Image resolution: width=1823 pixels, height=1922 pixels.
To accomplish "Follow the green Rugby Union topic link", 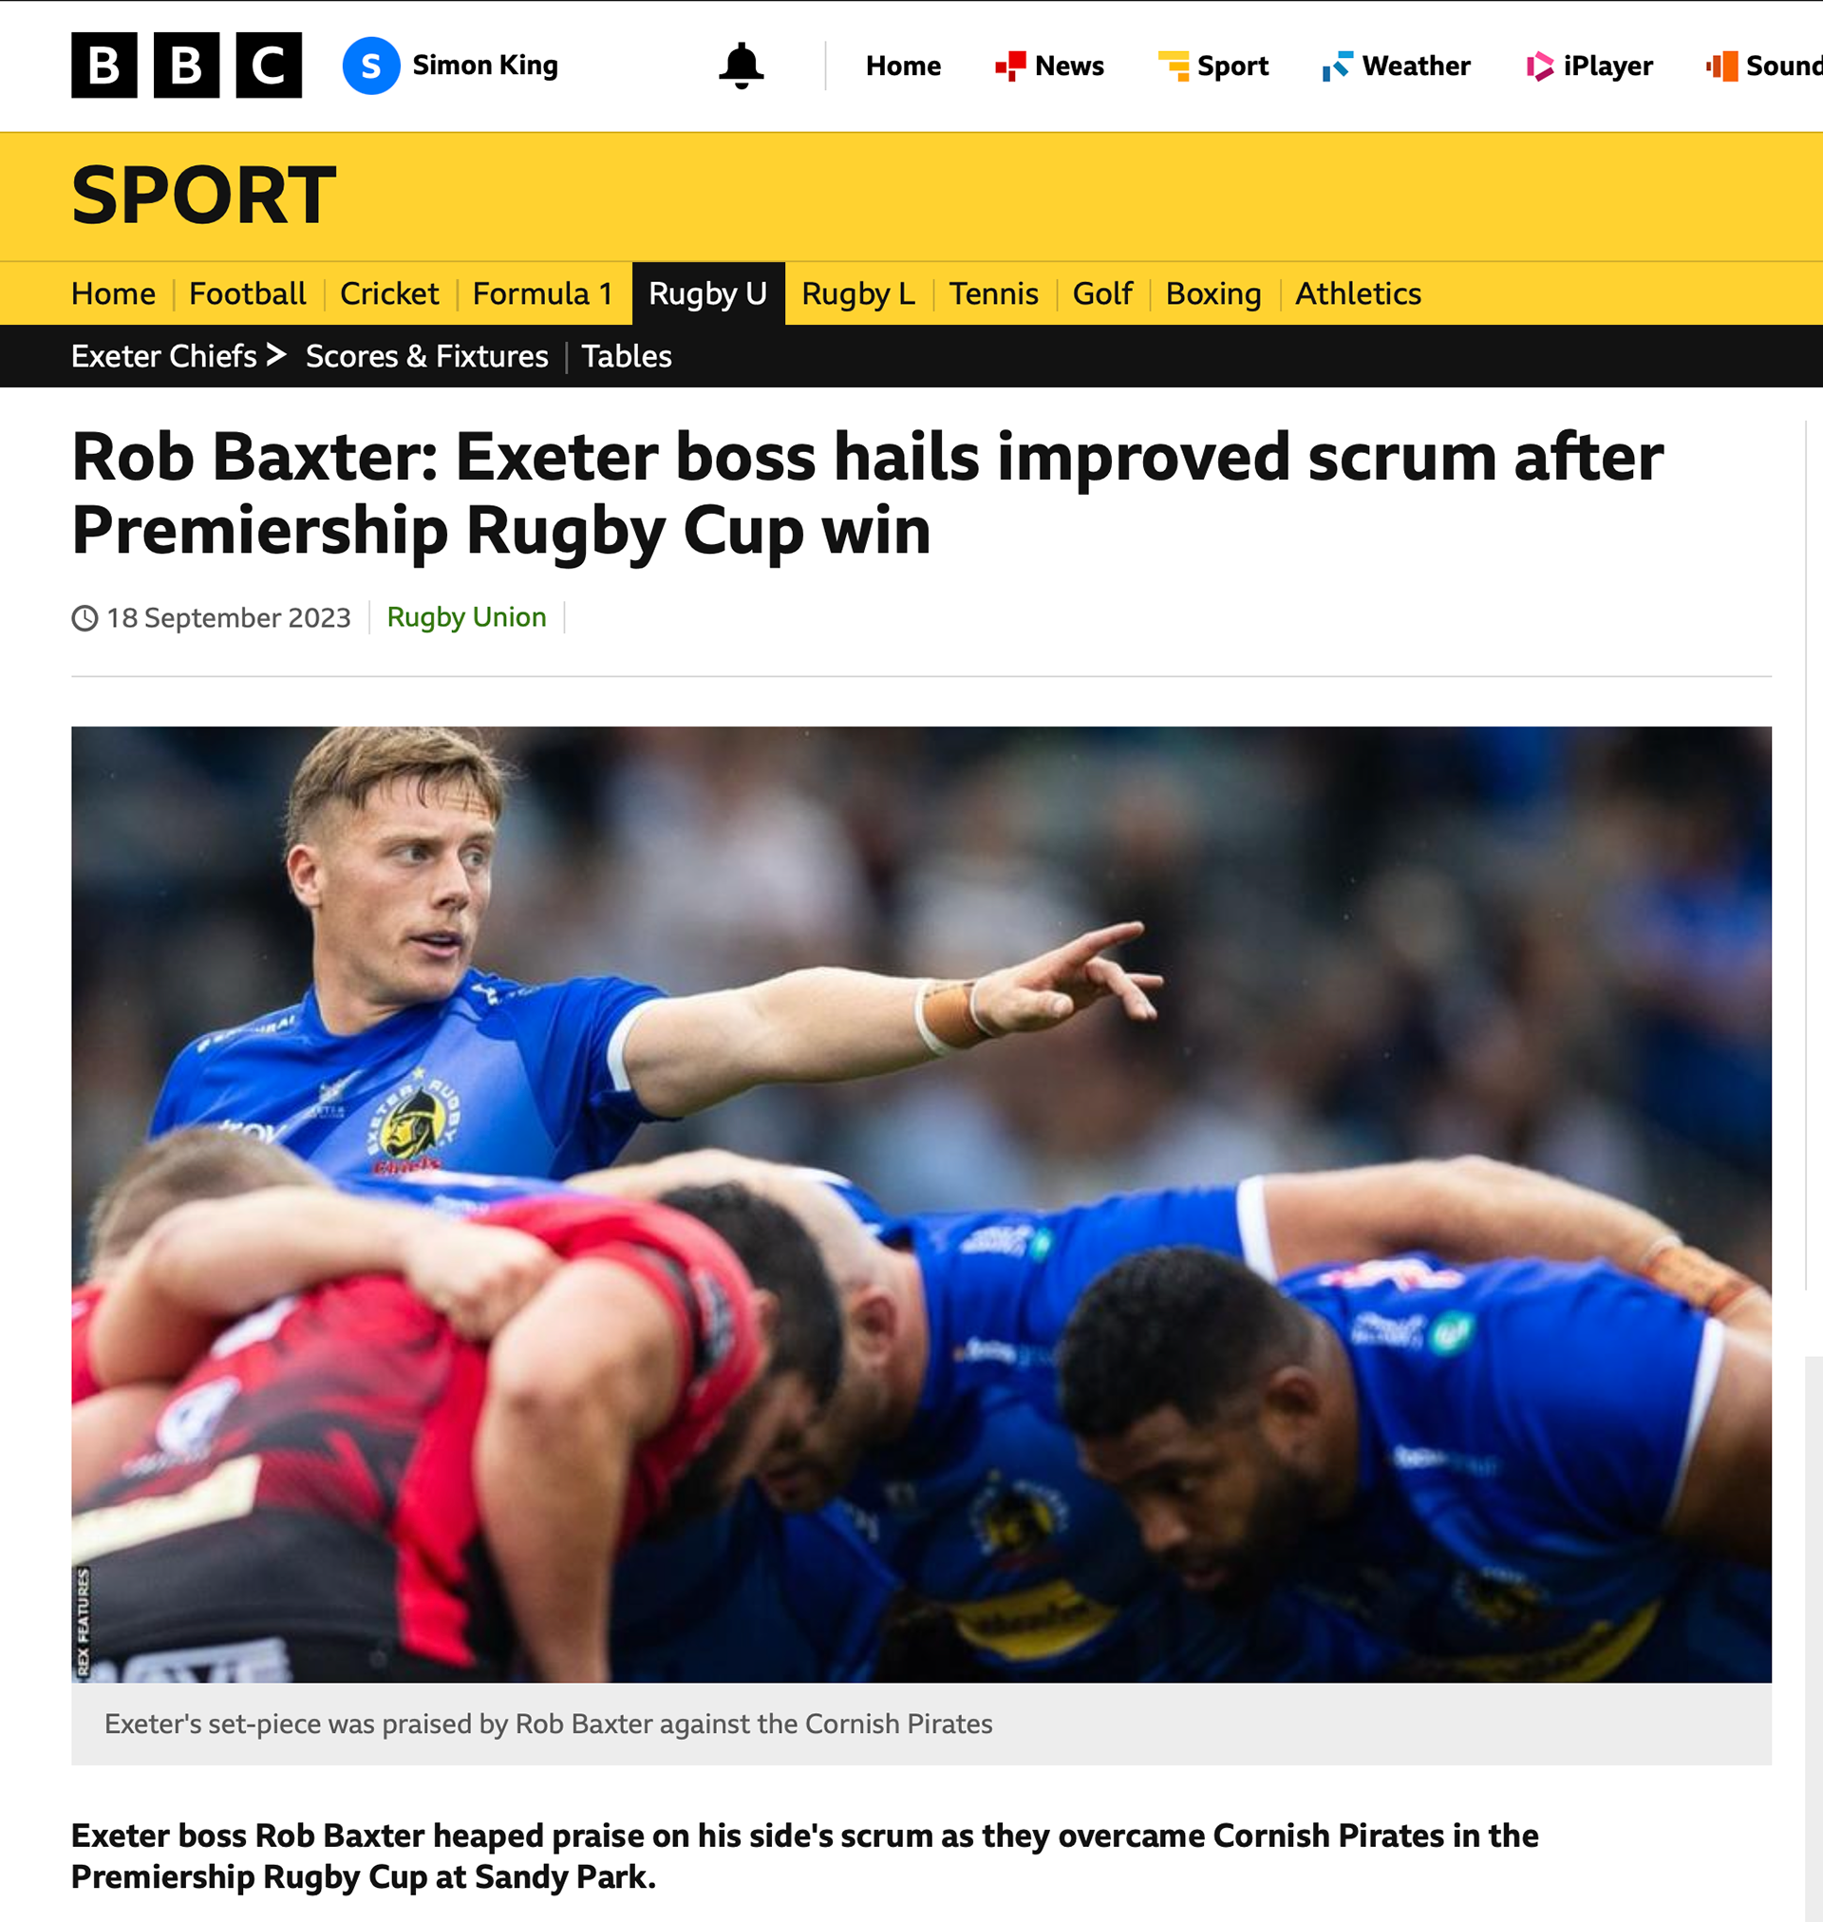I will click(466, 617).
